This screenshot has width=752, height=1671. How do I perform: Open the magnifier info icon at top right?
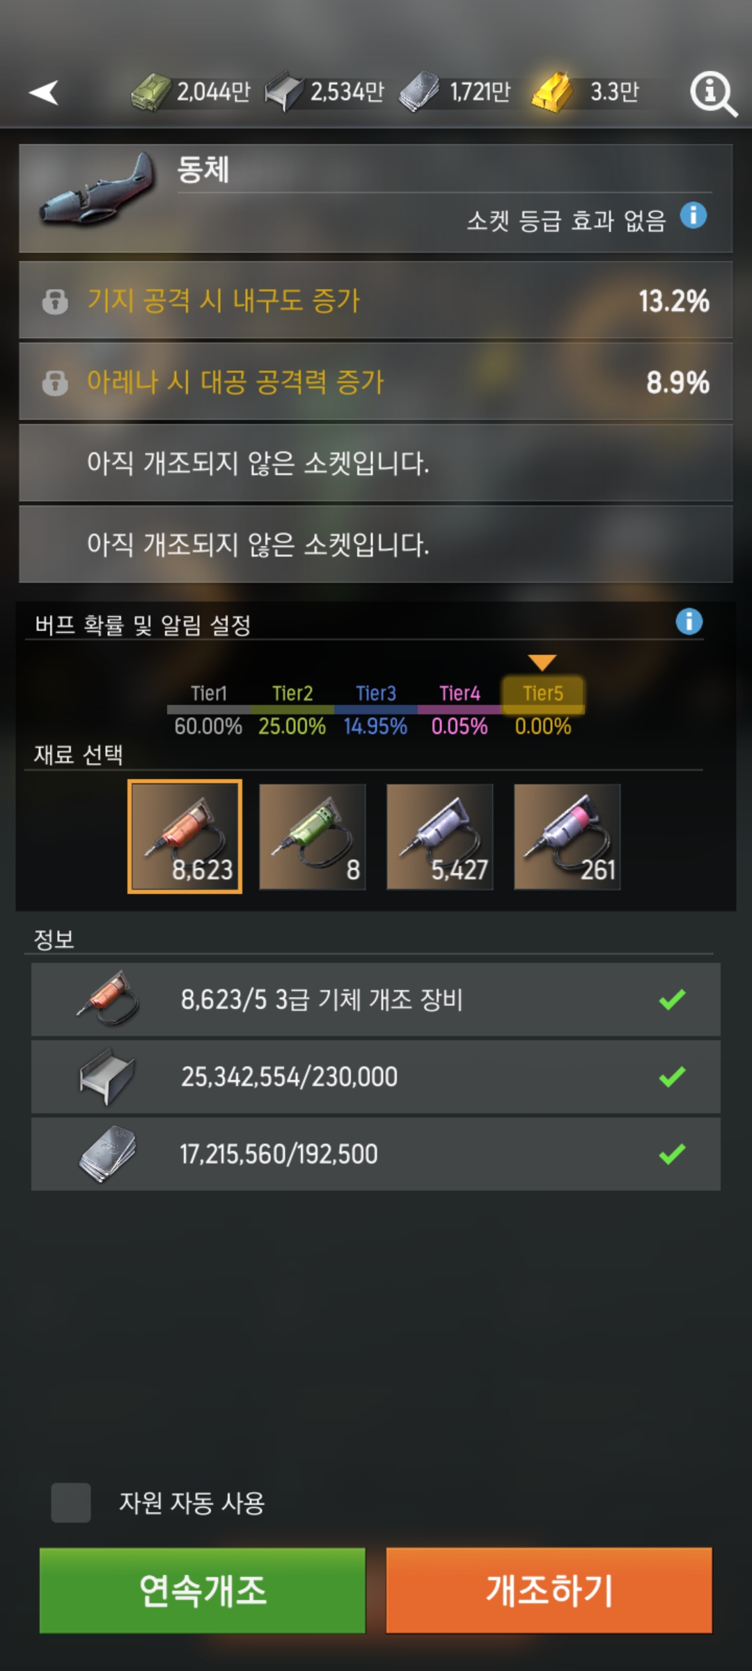pos(713,93)
